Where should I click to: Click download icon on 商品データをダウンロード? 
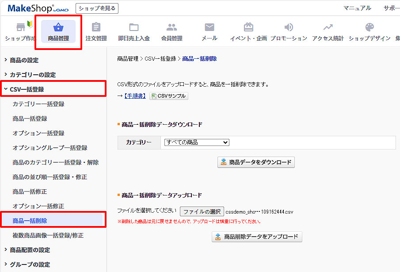(224, 162)
